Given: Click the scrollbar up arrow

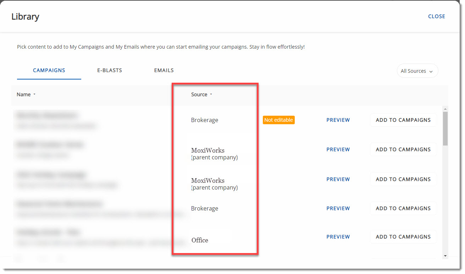Looking at the screenshot, I should click(x=445, y=109).
